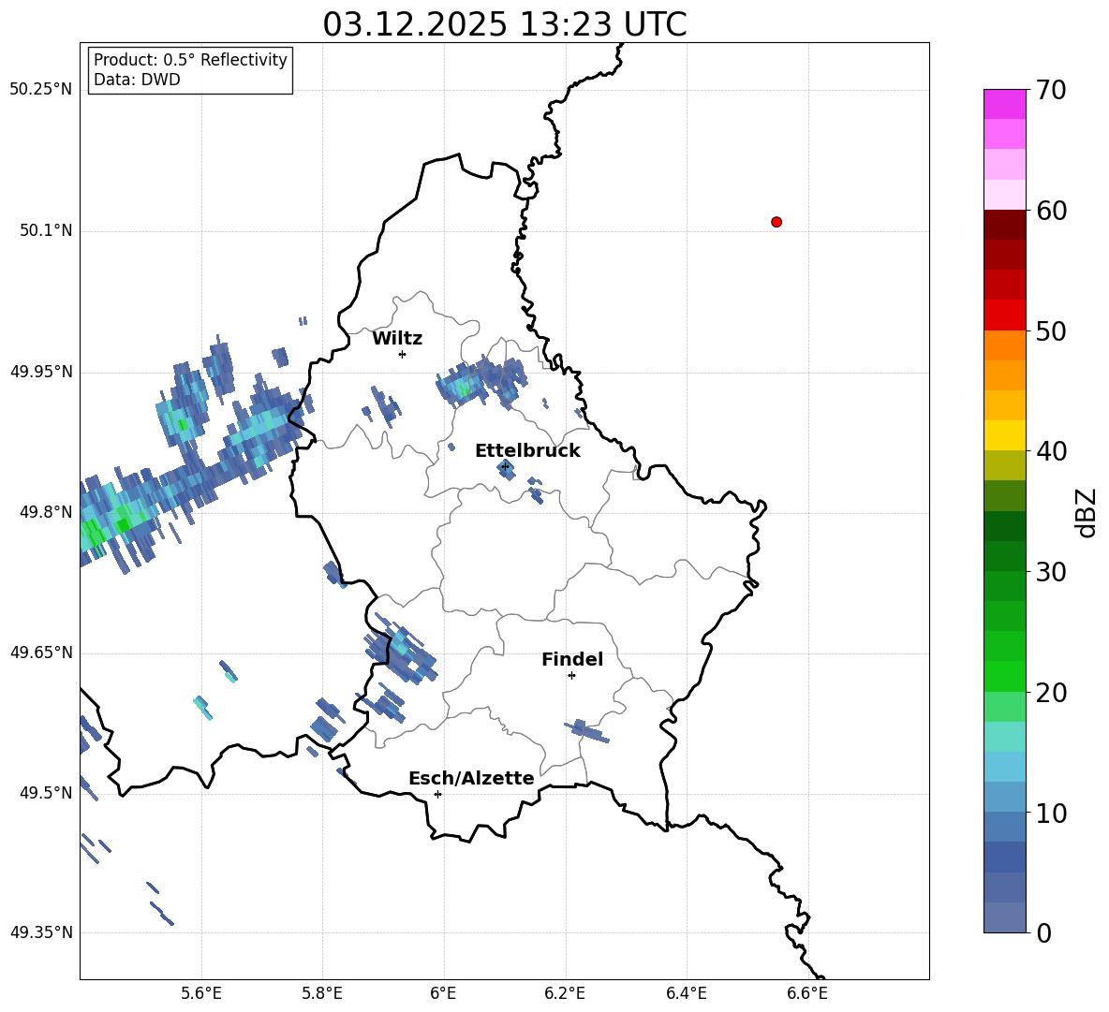Click the map title 03.12.2025 13:23 UTC

(x=505, y=24)
